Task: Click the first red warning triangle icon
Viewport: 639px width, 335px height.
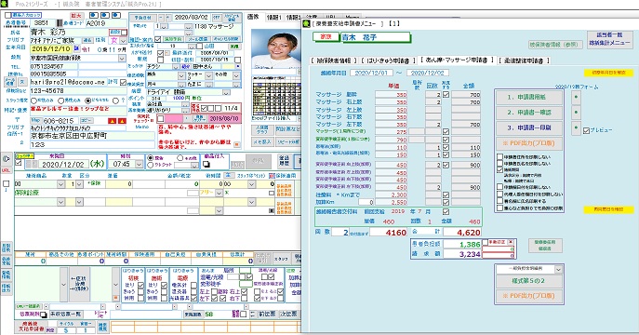Action: (112, 121)
